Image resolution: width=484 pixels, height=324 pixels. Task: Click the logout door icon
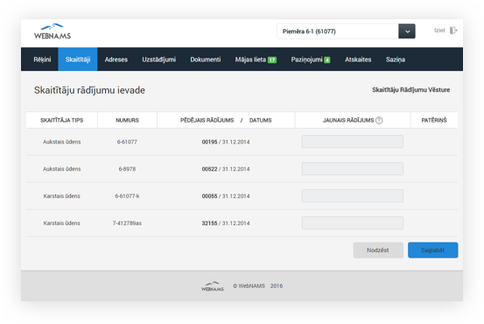pos(453,31)
